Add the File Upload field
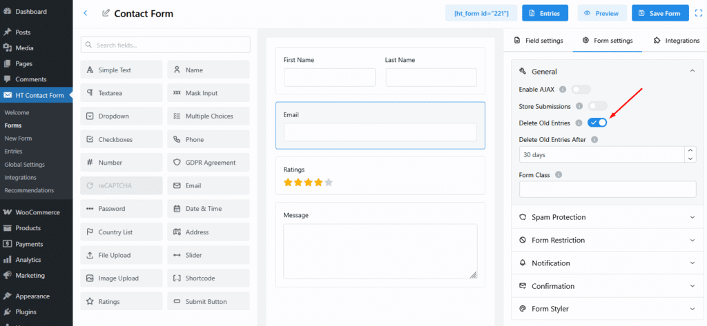 click(x=122, y=255)
